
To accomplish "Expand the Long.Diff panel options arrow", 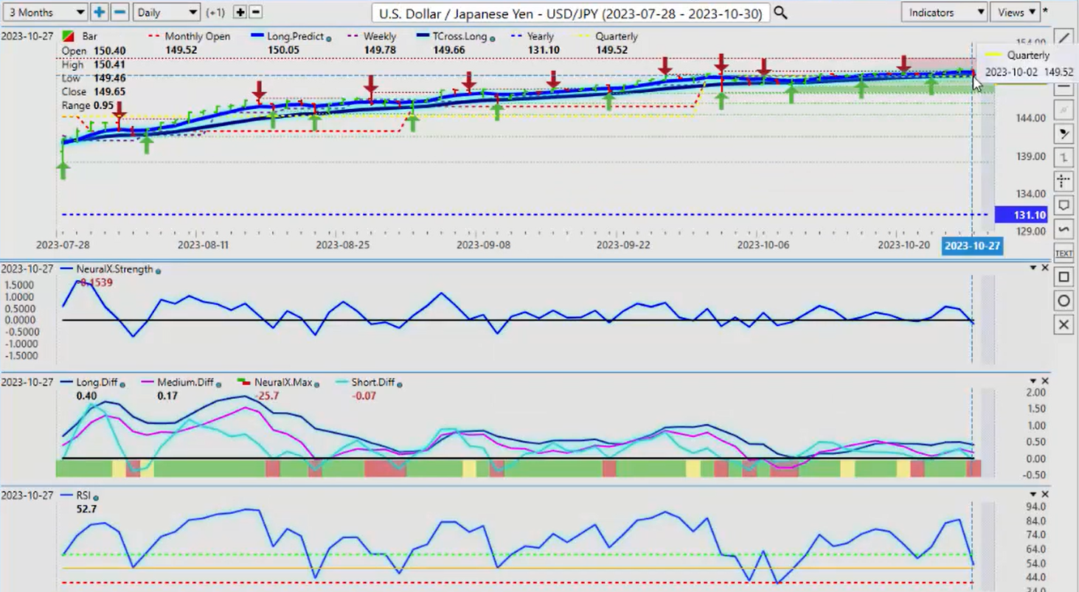I will tap(1033, 381).
